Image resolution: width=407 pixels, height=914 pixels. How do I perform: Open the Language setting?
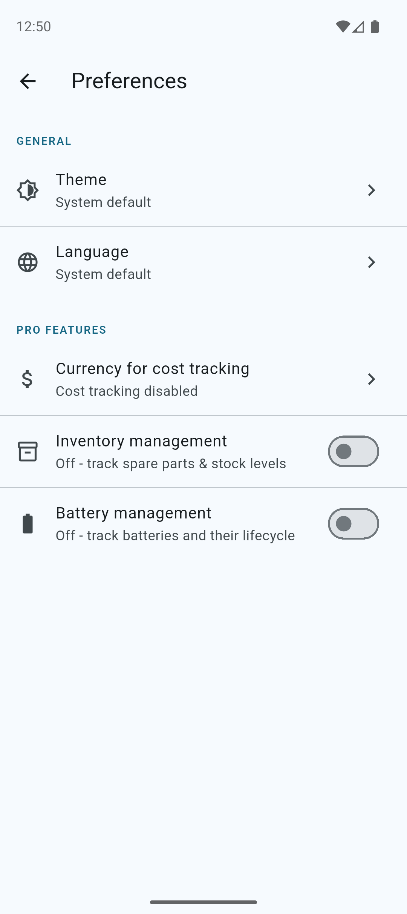(92, 252)
